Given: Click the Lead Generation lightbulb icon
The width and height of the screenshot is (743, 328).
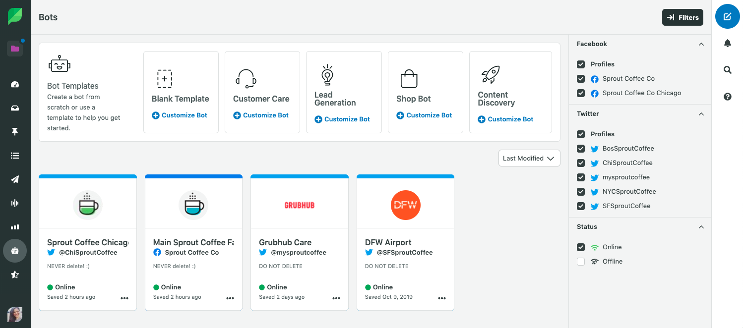Looking at the screenshot, I should click(327, 75).
